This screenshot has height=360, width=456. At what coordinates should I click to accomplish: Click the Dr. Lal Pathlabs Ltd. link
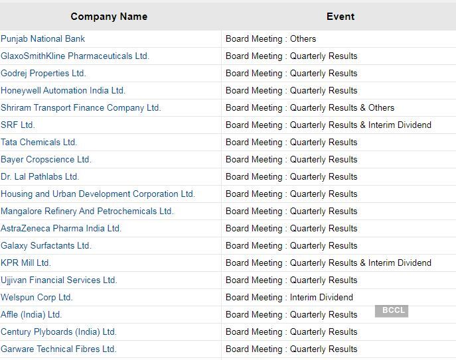[x=40, y=177]
